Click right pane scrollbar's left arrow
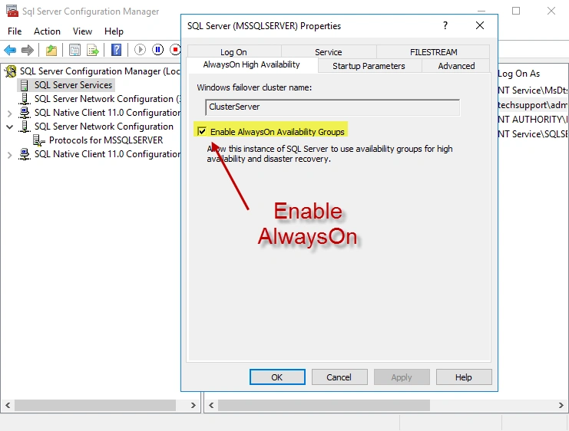Screen dimensions: 569x431 (x=211, y=405)
